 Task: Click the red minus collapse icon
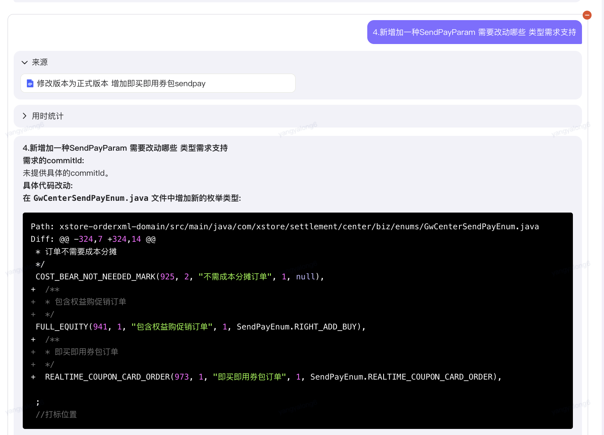pos(587,15)
